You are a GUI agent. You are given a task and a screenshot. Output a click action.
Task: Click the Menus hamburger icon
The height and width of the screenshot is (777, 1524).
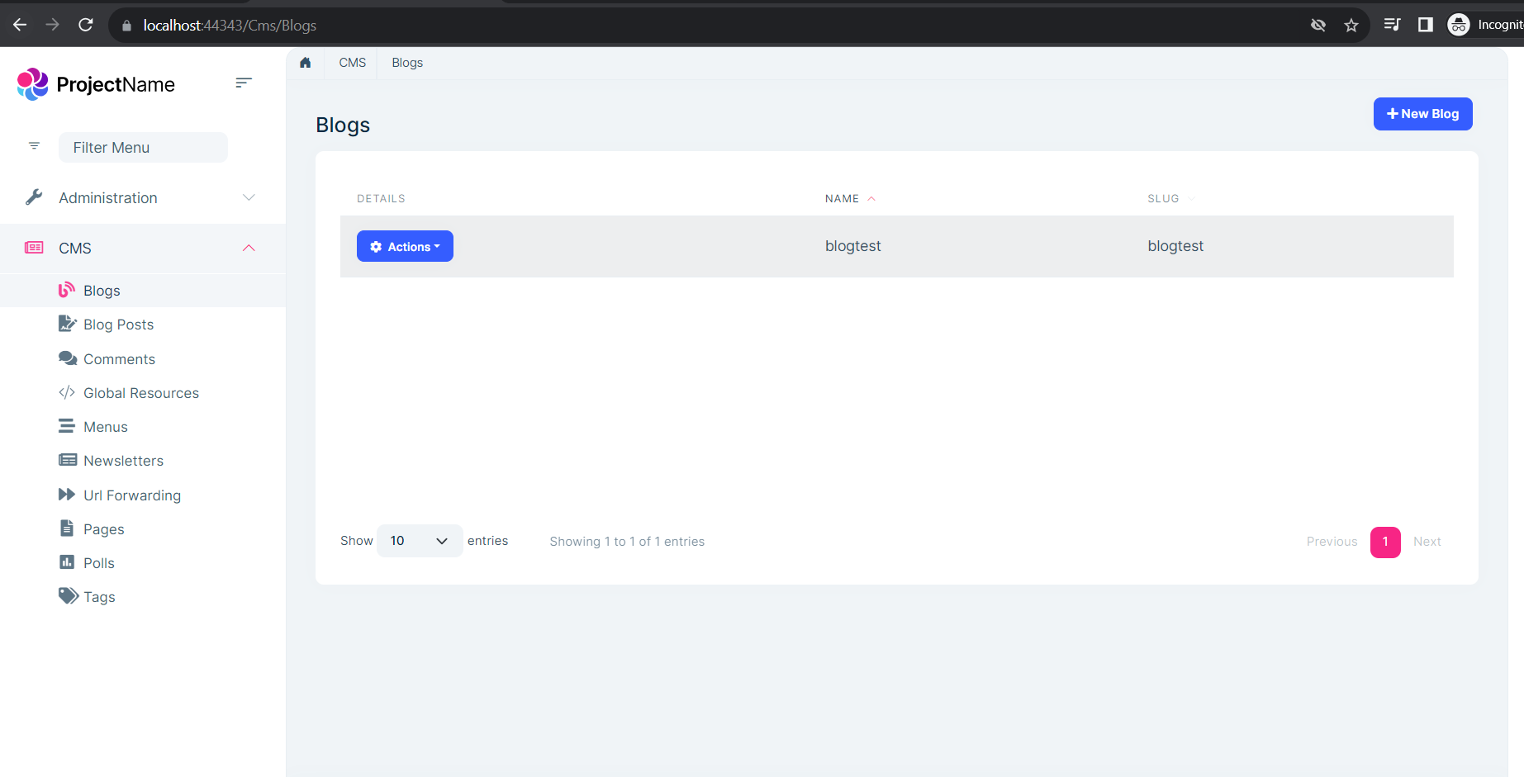coord(66,426)
